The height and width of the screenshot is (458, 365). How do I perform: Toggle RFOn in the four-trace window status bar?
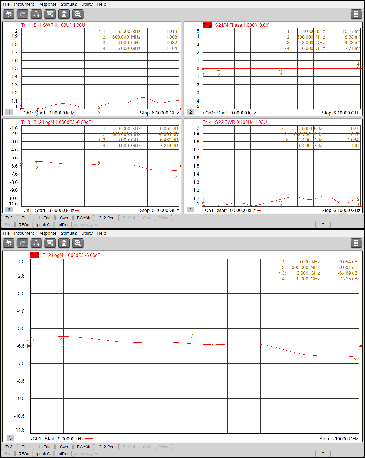pyautogui.click(x=24, y=225)
